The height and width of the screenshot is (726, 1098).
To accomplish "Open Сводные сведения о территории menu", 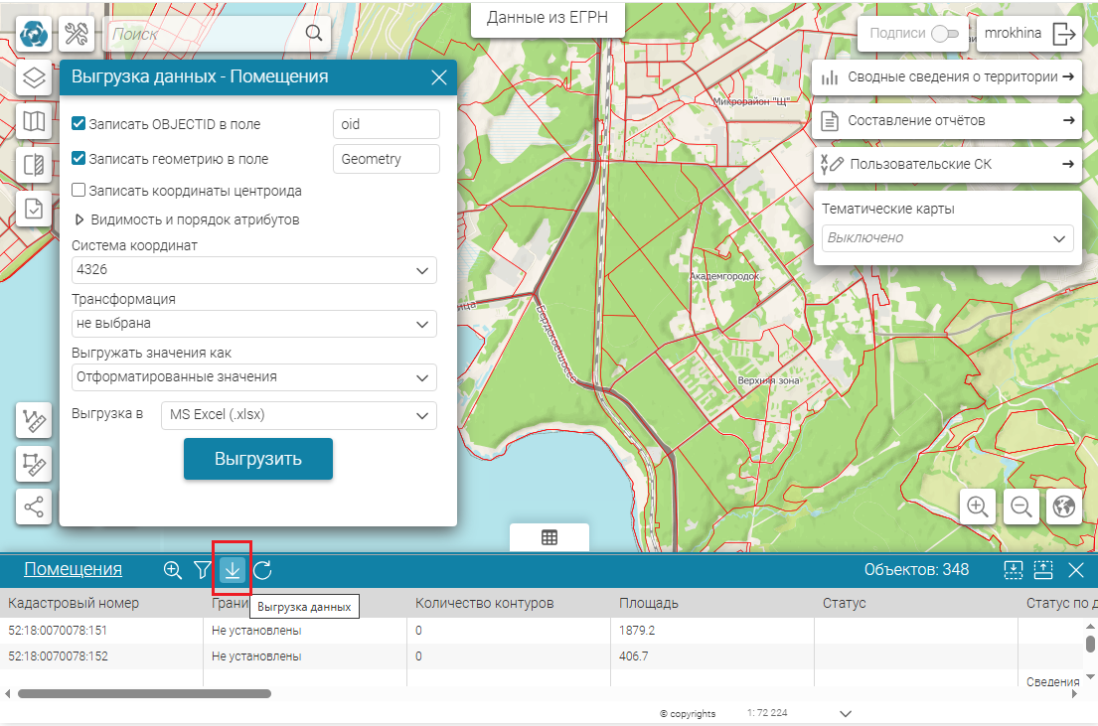I will coord(946,76).
